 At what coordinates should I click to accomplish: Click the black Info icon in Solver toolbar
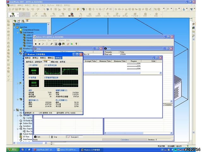coord(60,44)
